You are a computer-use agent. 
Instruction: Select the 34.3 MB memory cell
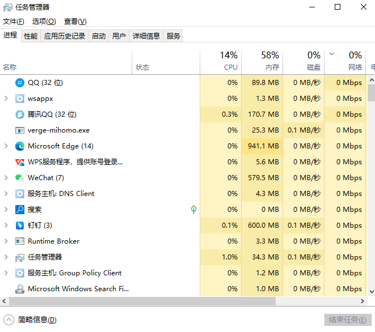(x=262, y=257)
